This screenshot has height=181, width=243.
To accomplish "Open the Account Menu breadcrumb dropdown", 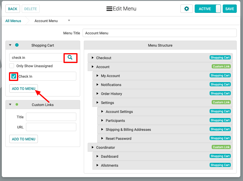I will [69, 21].
